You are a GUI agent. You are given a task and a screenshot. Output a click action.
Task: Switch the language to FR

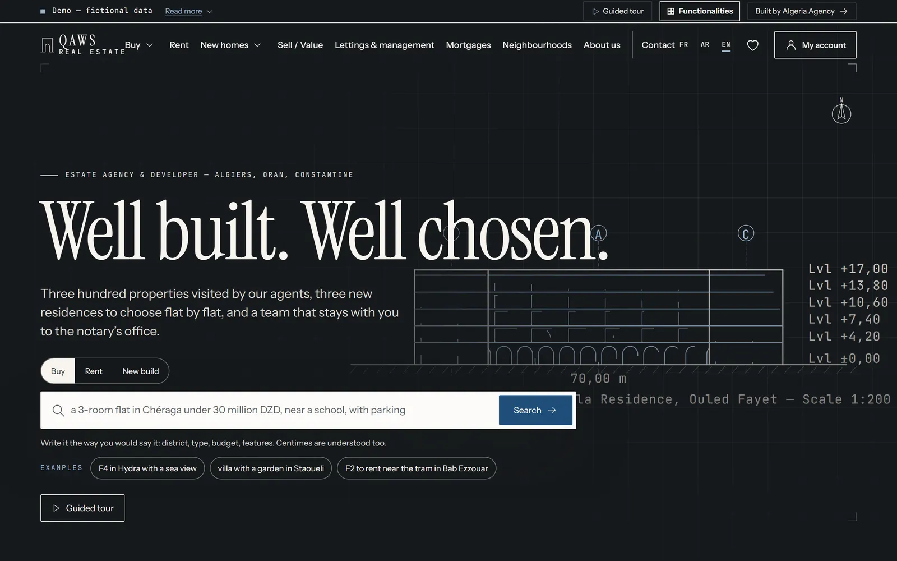coord(683,45)
